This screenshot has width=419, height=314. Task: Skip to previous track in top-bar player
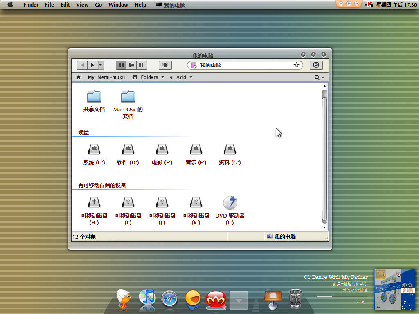[x=341, y=3]
